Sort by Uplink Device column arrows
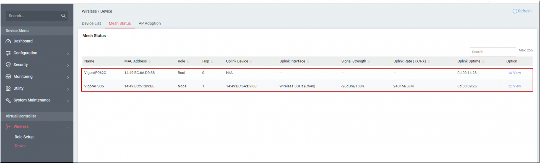 click(251, 62)
